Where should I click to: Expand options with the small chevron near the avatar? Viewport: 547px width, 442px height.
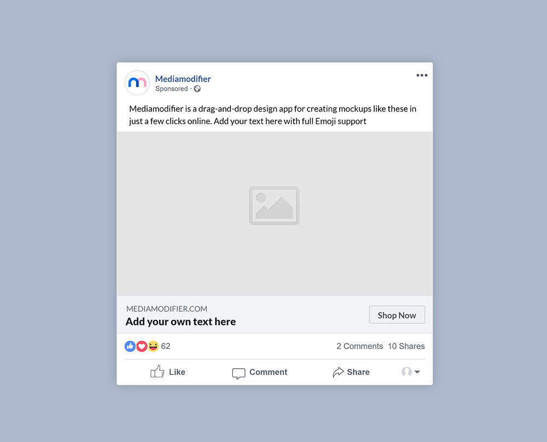(416, 372)
